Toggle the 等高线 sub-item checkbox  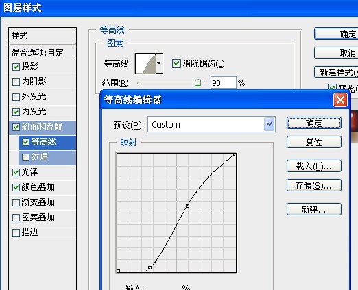[25, 142]
